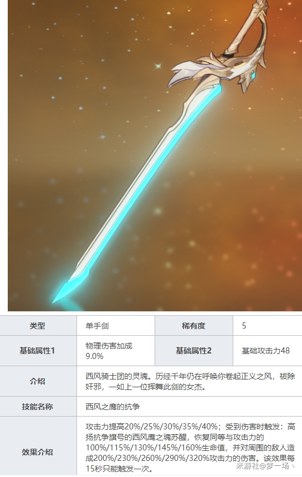Click the 米游社@梦一场 watermark

(x=265, y=466)
